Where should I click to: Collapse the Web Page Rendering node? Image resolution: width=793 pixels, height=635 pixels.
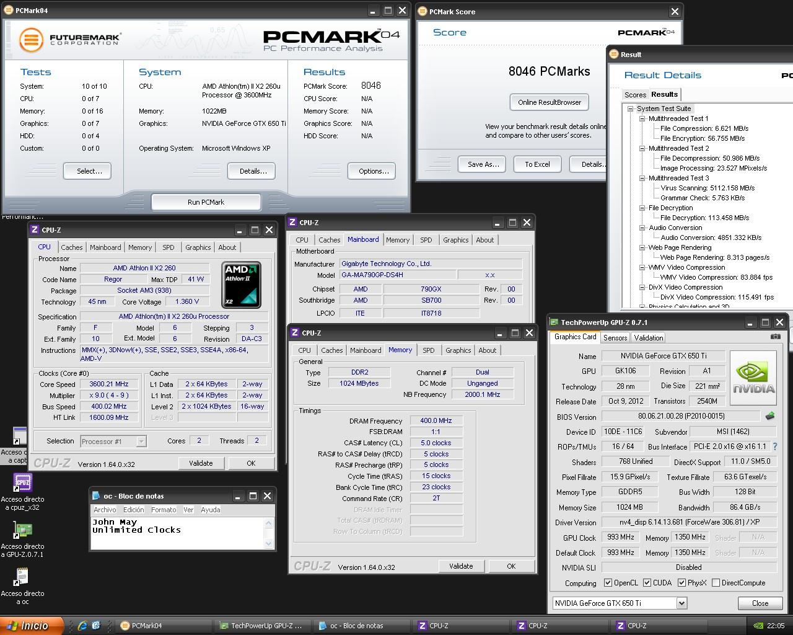[x=642, y=247]
